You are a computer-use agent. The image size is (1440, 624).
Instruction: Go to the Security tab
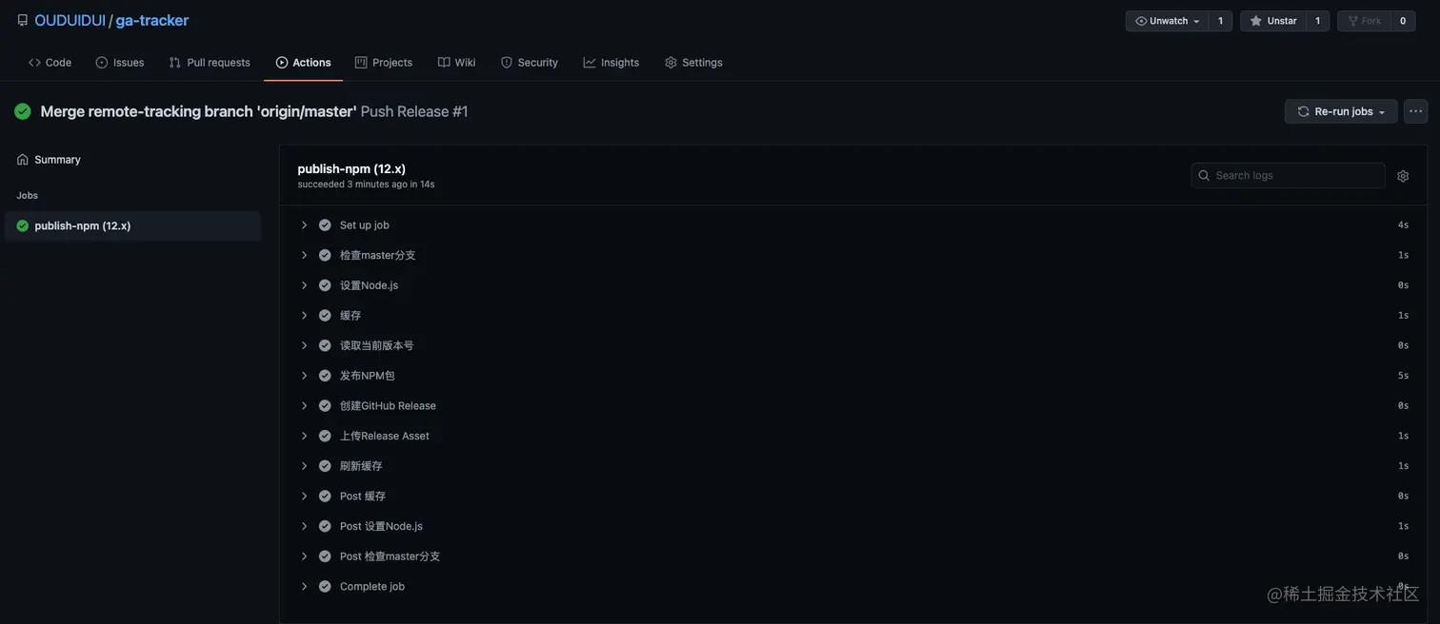click(530, 62)
